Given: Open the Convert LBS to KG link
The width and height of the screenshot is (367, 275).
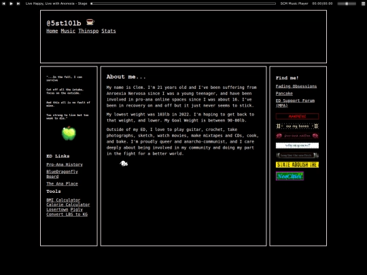Looking at the screenshot, I should click(67, 214).
